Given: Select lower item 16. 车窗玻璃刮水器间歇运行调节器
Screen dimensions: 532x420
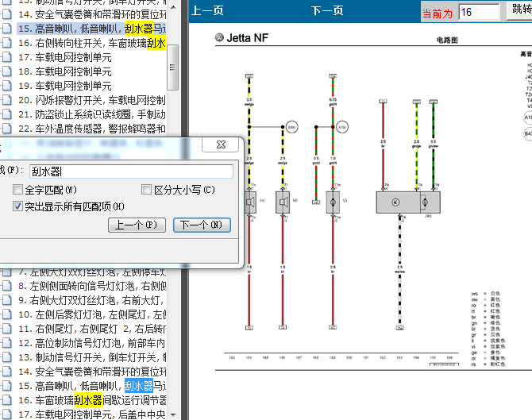Looking at the screenshot, I should 92,400.
